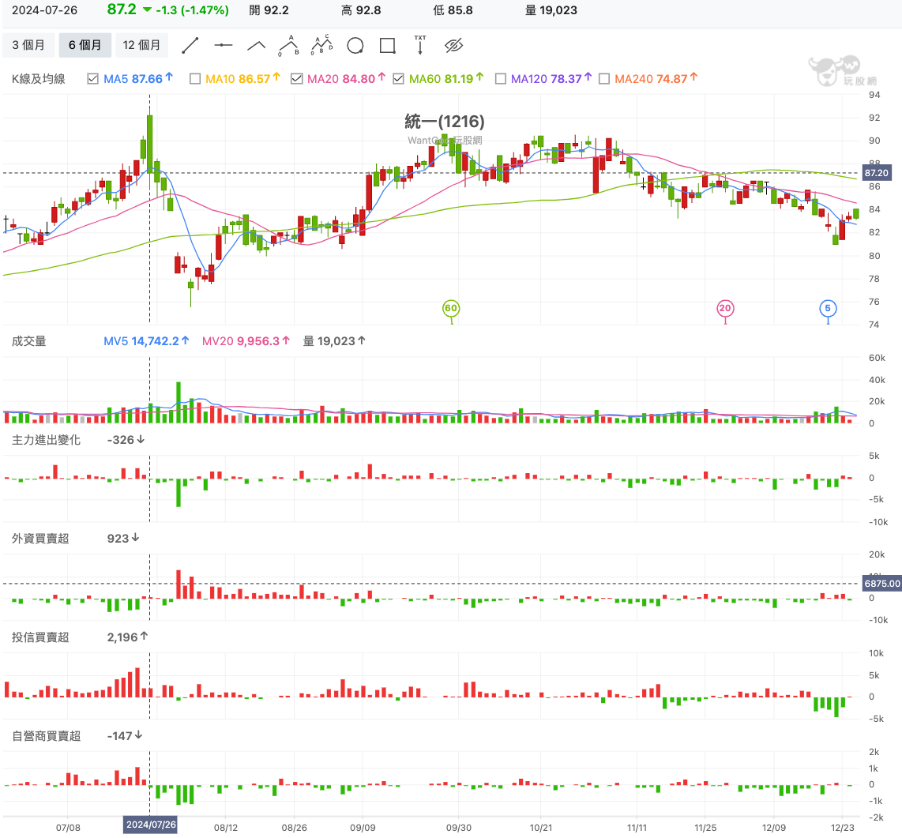The height and width of the screenshot is (838, 902).
Task: Select the trend line drawing tool
Action: coord(190,45)
